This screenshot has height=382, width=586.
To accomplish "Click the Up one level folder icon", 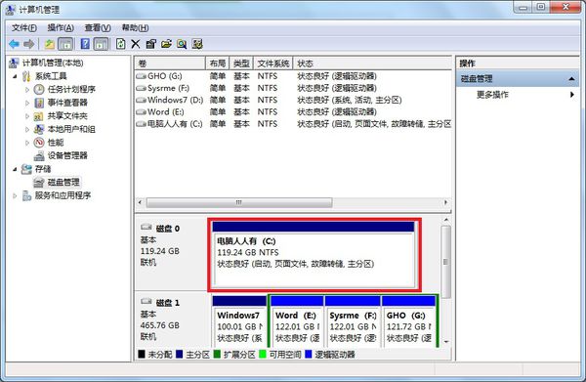I will point(50,44).
